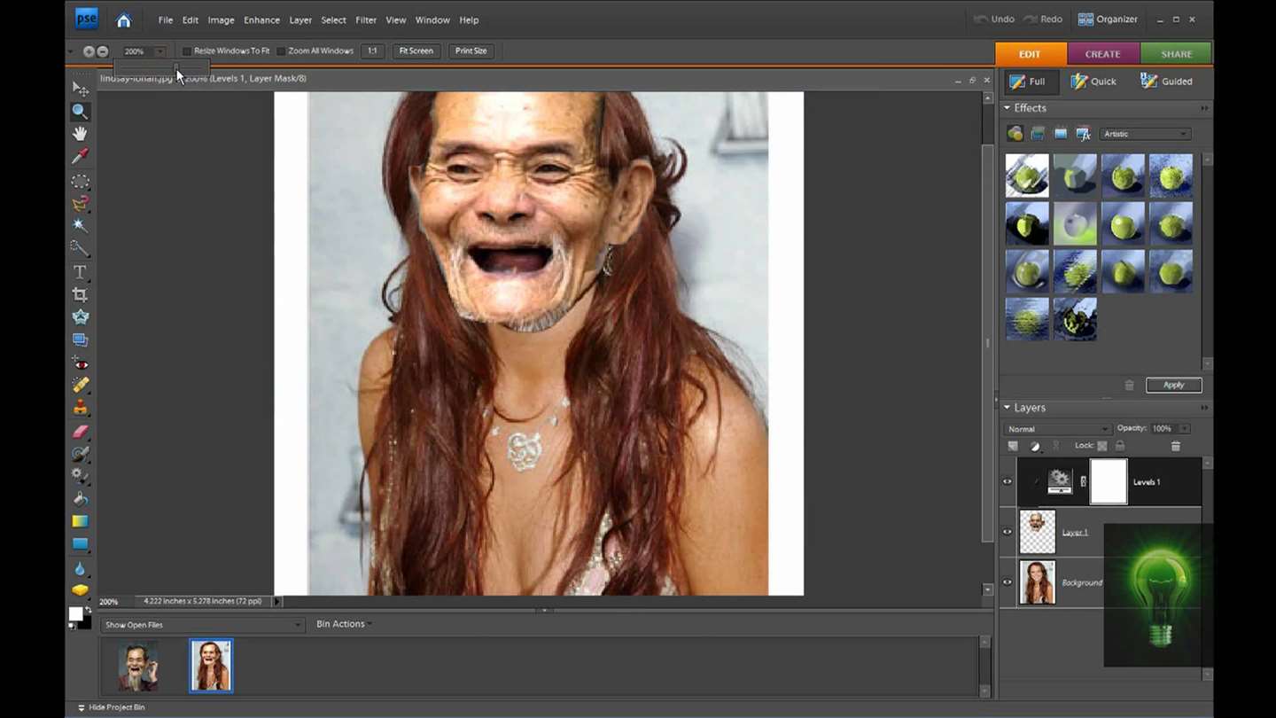1276x718 pixels.
Task: Click the foreground color swatch
Action: click(75, 613)
